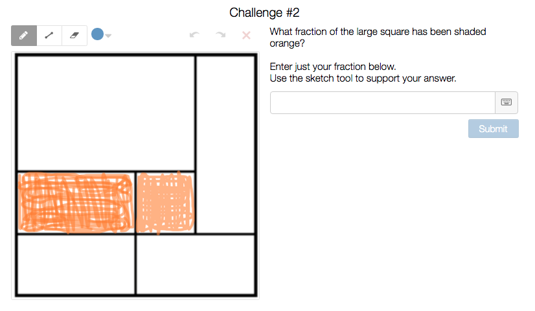Clear the sketch with the X icon
Image resolution: width=535 pixels, height=311 pixels.
point(246,35)
